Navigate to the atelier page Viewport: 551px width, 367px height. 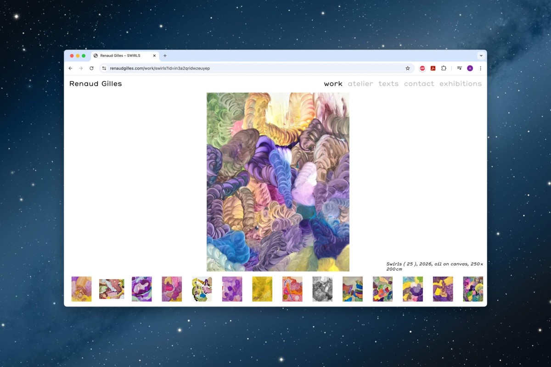tap(360, 83)
